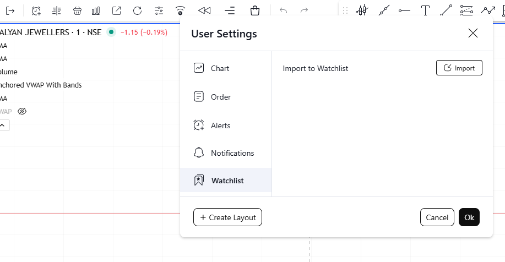
Task: Click the Create Layout button
Action: coord(227,217)
